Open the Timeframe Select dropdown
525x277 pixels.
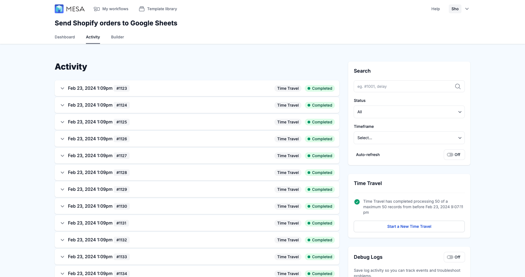[x=409, y=138]
